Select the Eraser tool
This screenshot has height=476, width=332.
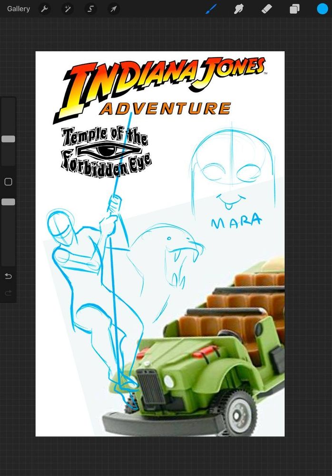[266, 9]
